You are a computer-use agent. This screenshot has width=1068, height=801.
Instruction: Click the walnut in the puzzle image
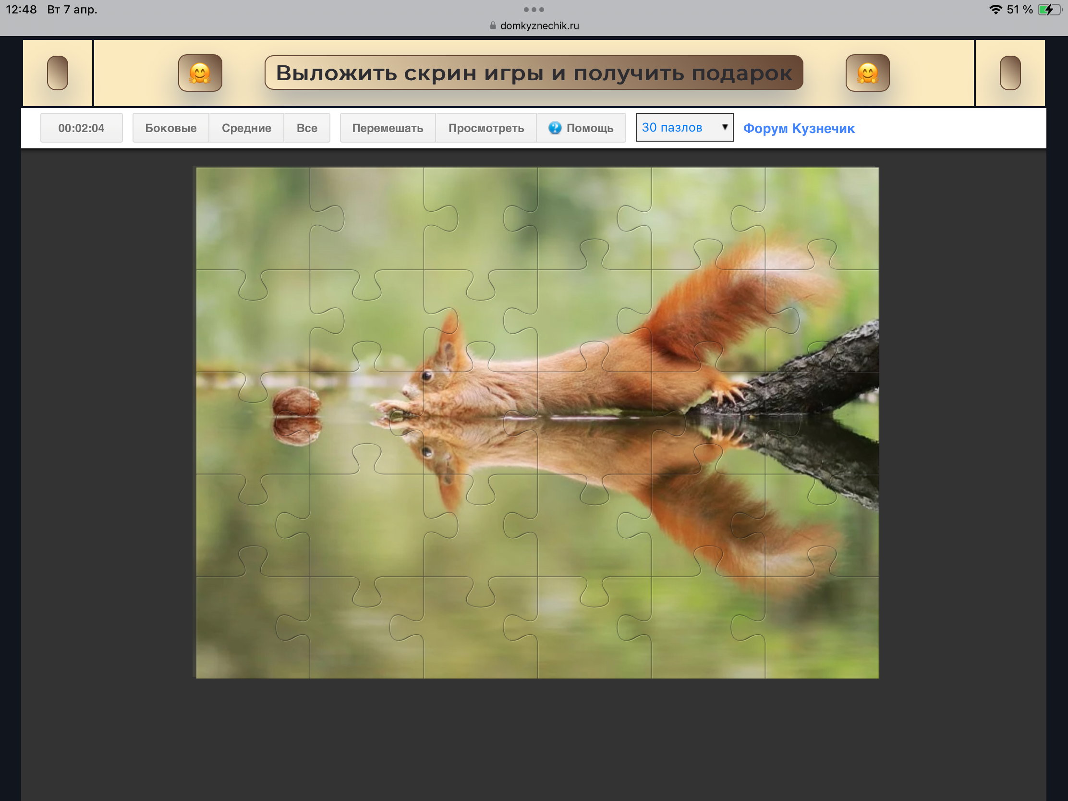tap(296, 401)
